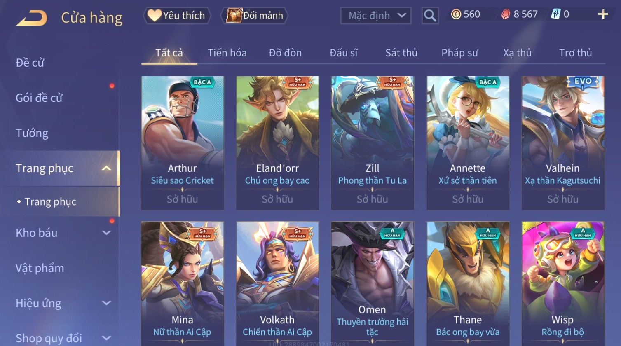Open Đổi mảnh chest exchange
621x346 pixels.
(x=255, y=16)
